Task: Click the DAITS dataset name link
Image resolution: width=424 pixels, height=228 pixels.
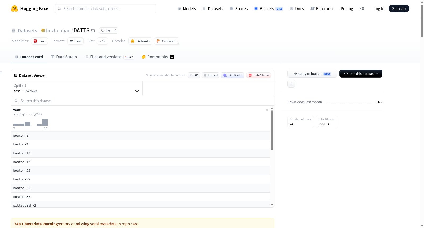Action: [81, 30]
